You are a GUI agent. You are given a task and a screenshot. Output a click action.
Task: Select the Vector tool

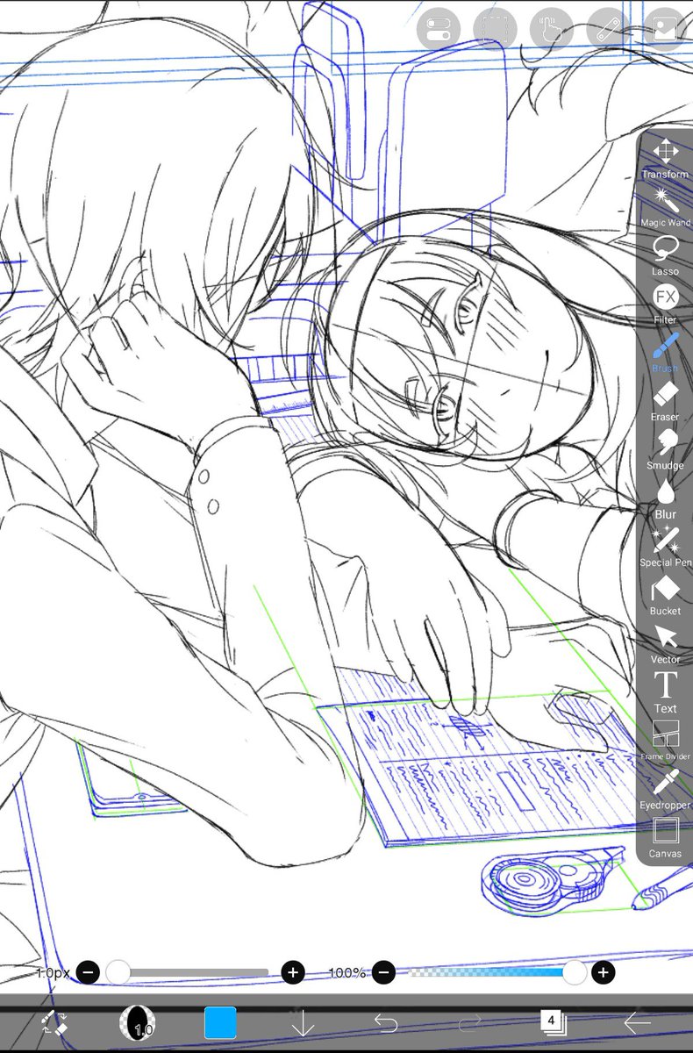point(665,643)
